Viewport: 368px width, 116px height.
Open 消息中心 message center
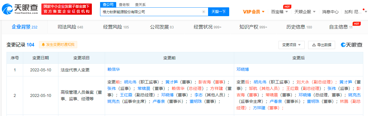330,12
